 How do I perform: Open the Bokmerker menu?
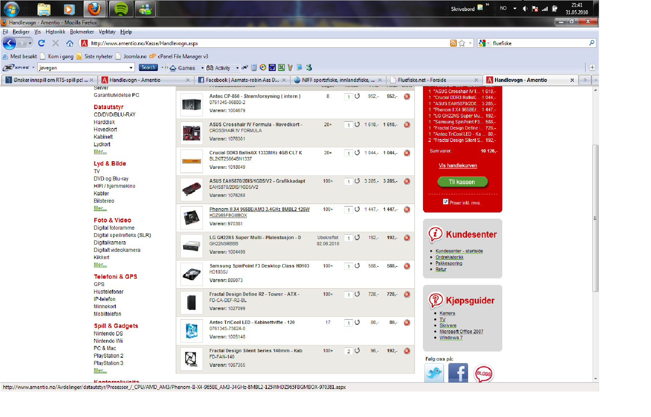82,32
